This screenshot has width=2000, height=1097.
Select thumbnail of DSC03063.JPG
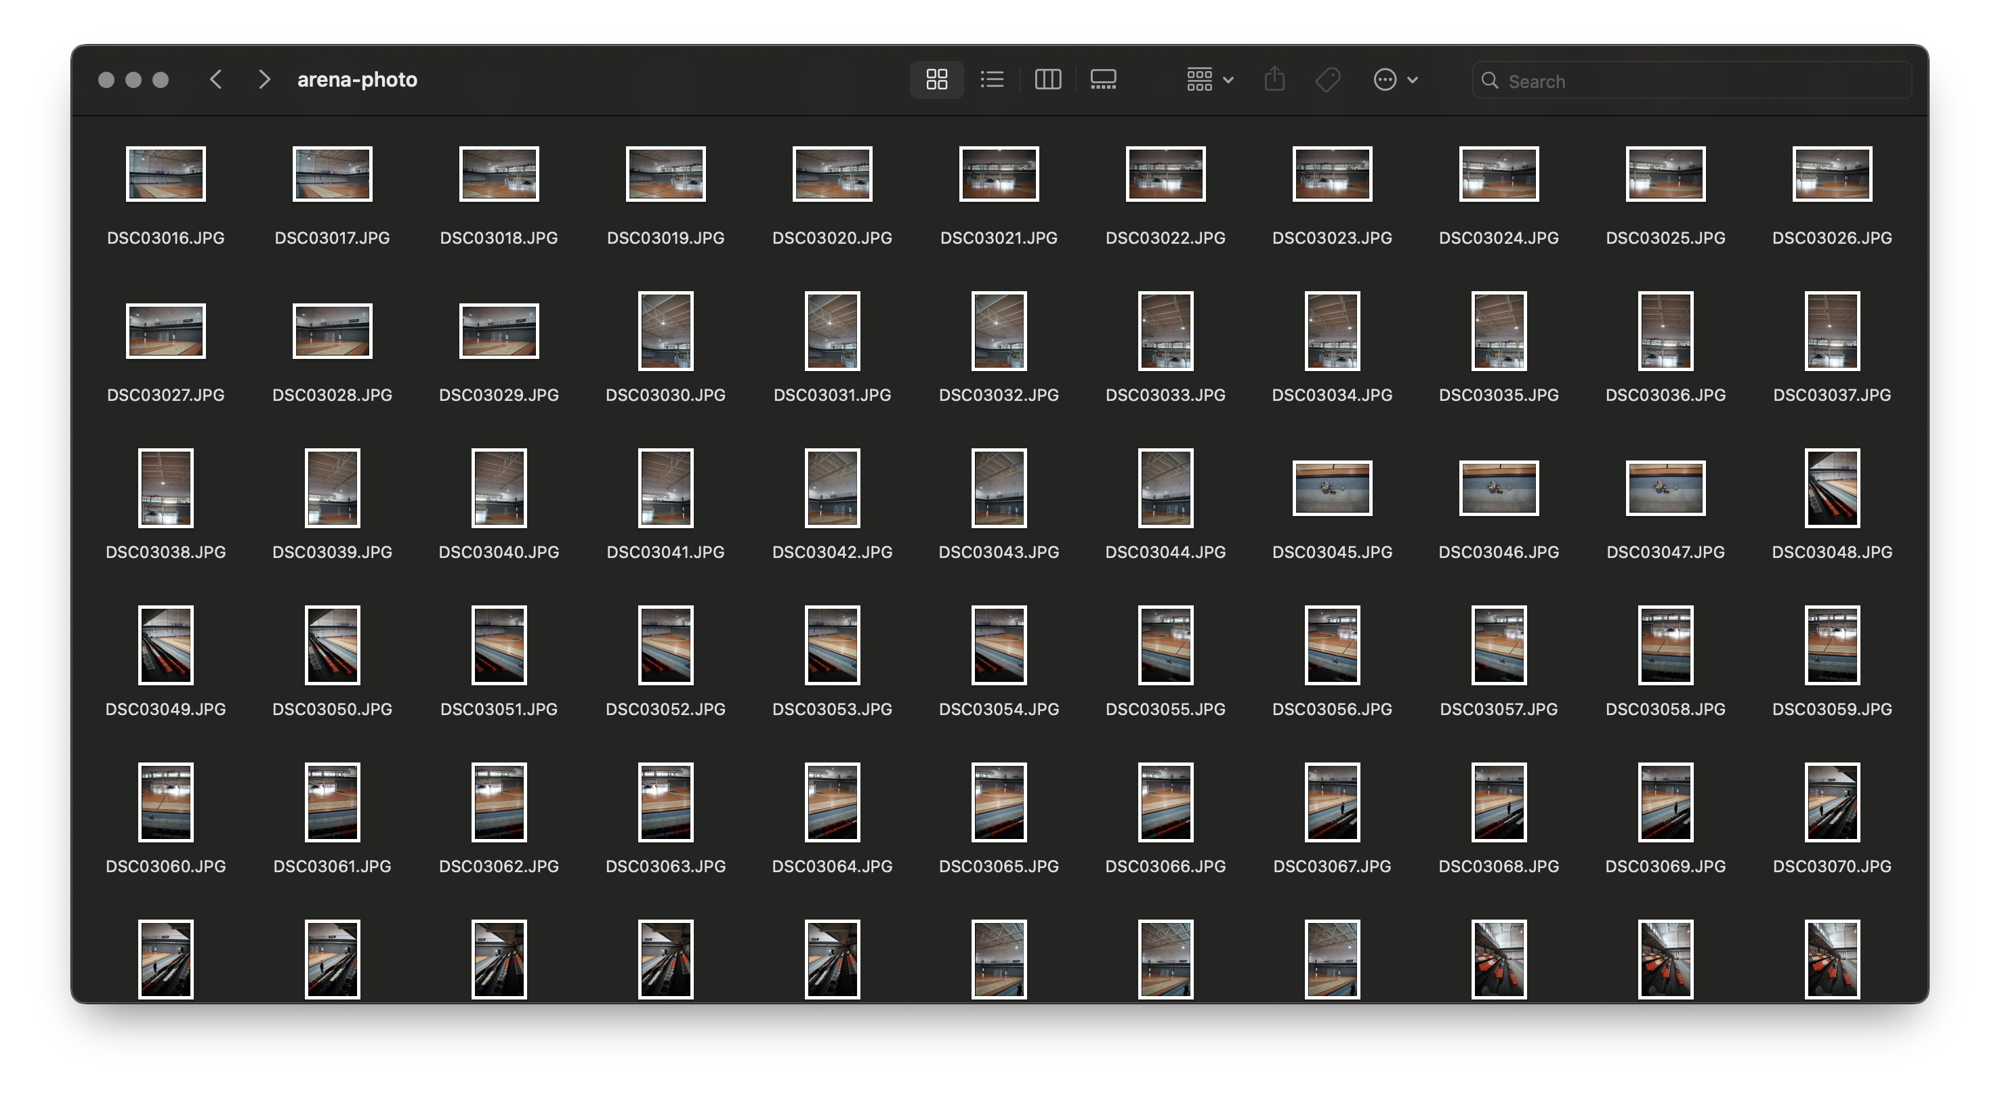[x=666, y=802]
